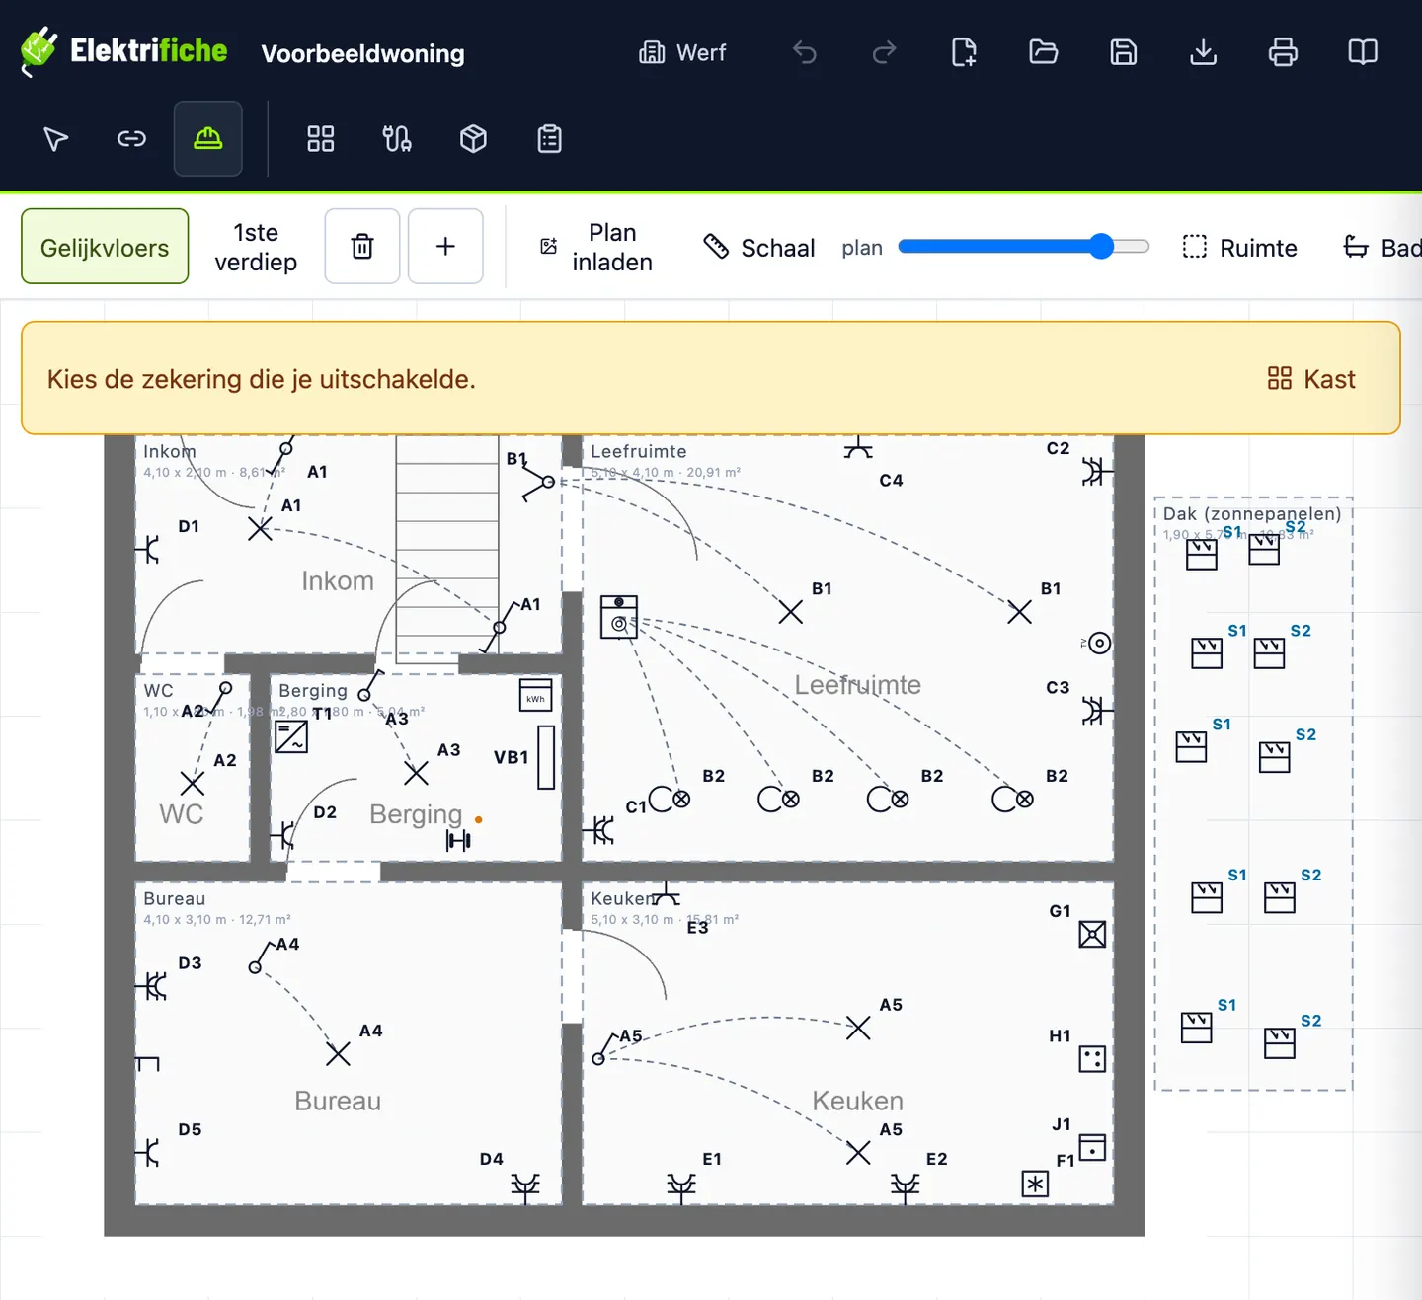Select the arrow pointer tool

pyautogui.click(x=56, y=139)
